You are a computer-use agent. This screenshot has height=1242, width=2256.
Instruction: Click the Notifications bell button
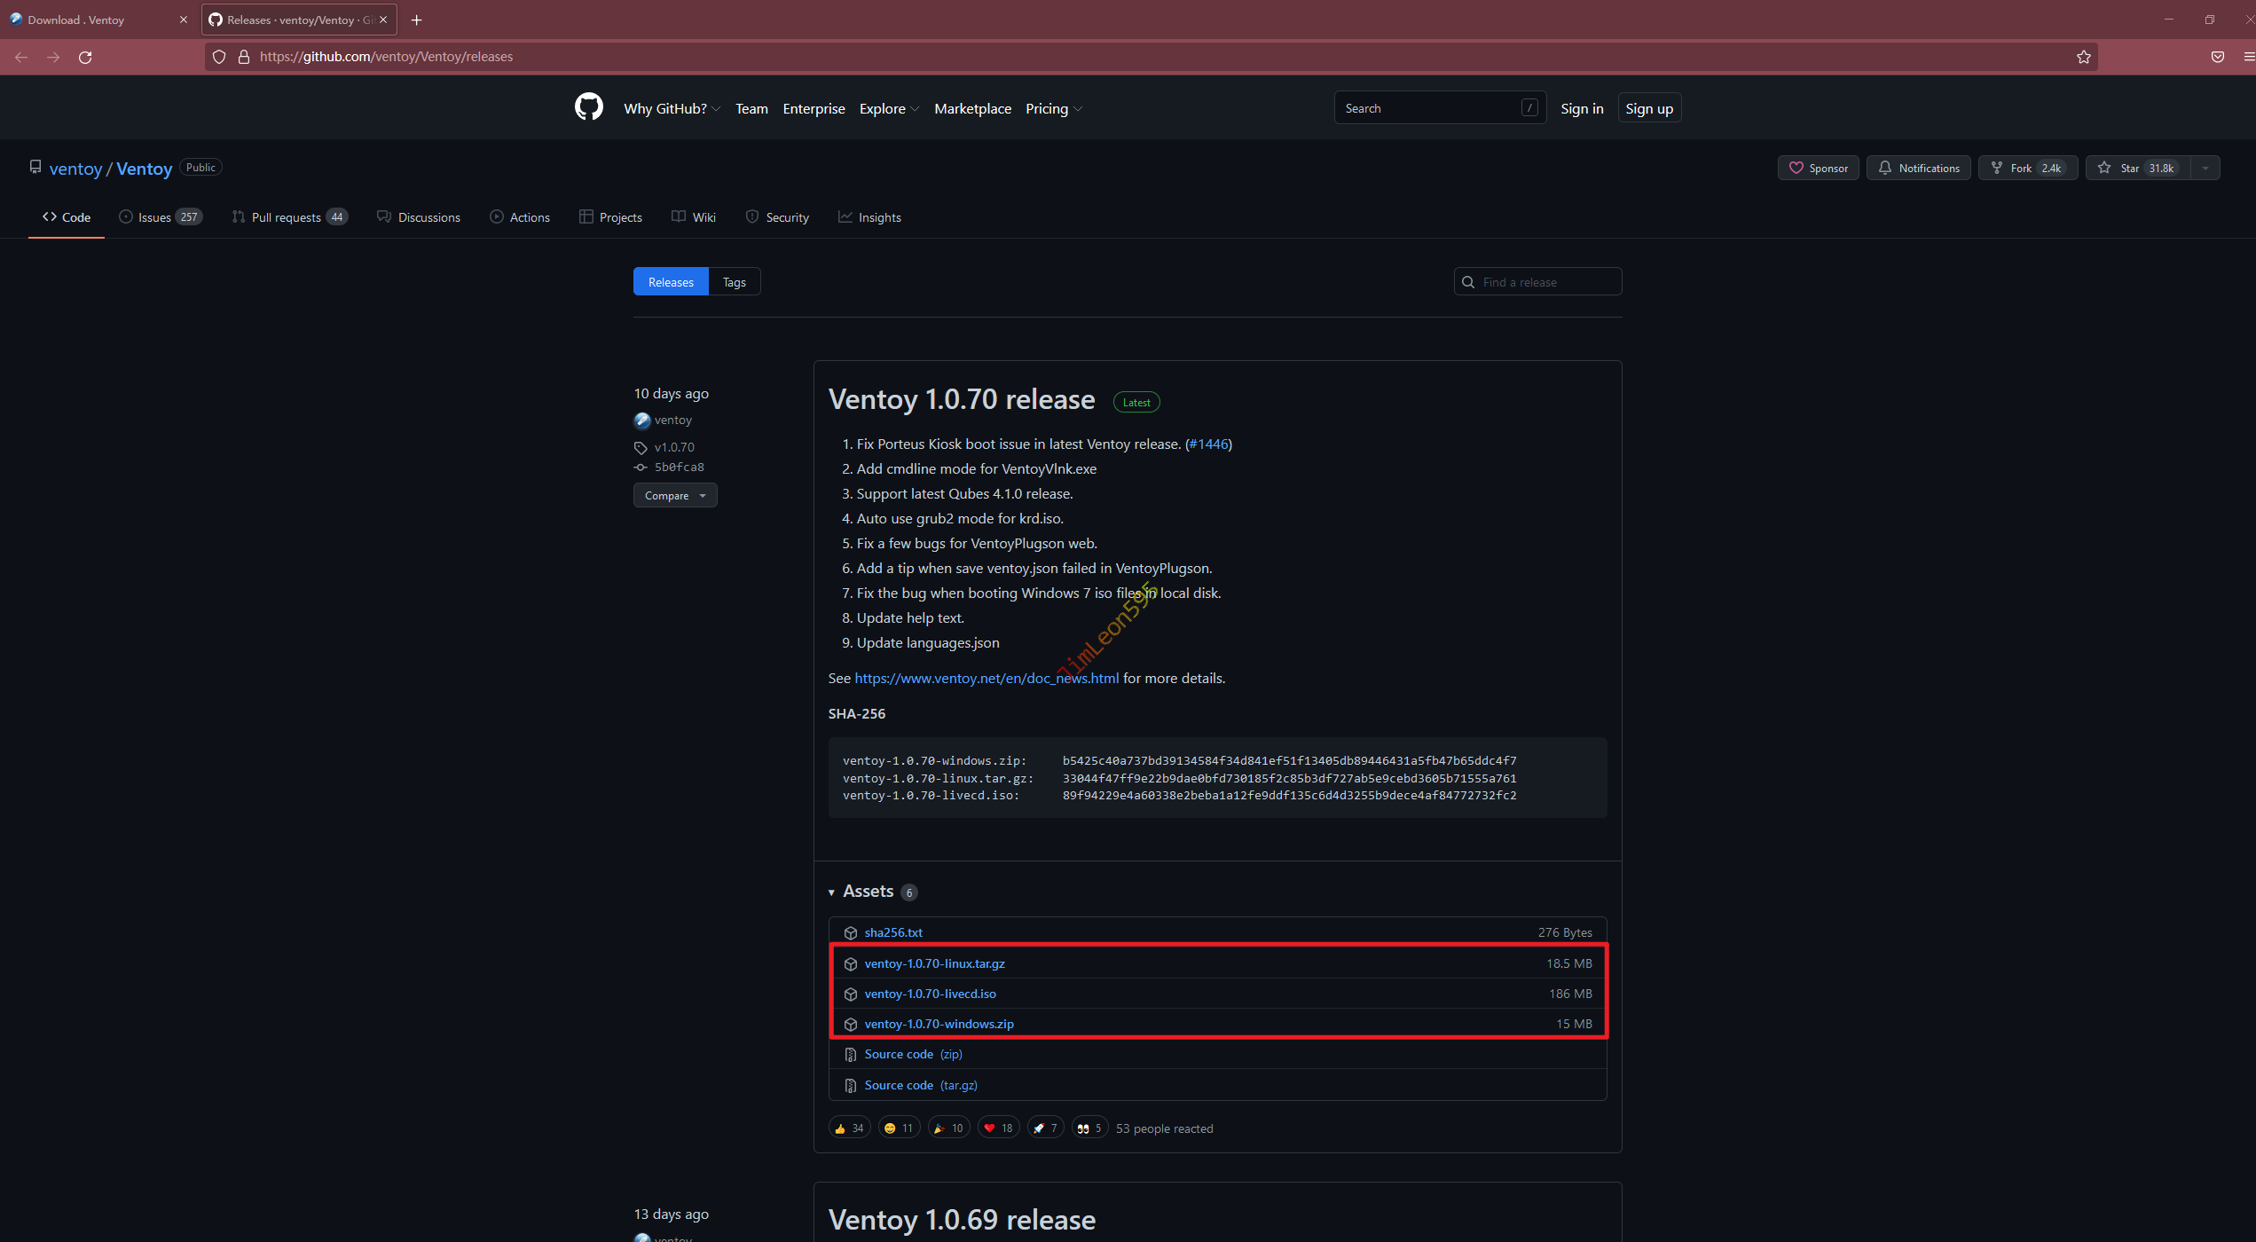(1918, 168)
